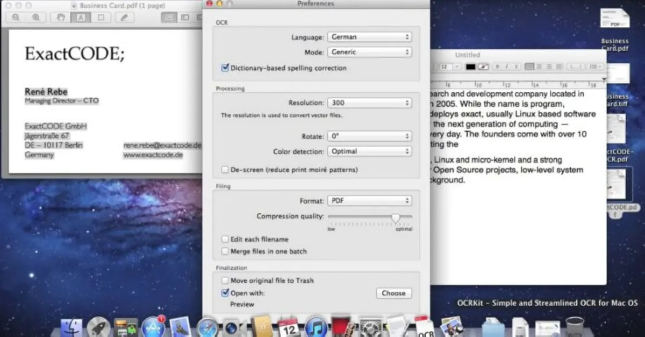Open the Format dropdown set to PDF

(369, 201)
